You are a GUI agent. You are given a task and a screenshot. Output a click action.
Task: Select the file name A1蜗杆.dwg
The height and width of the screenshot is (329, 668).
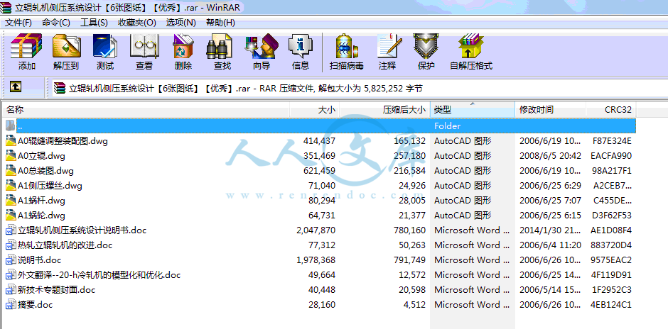(x=41, y=201)
